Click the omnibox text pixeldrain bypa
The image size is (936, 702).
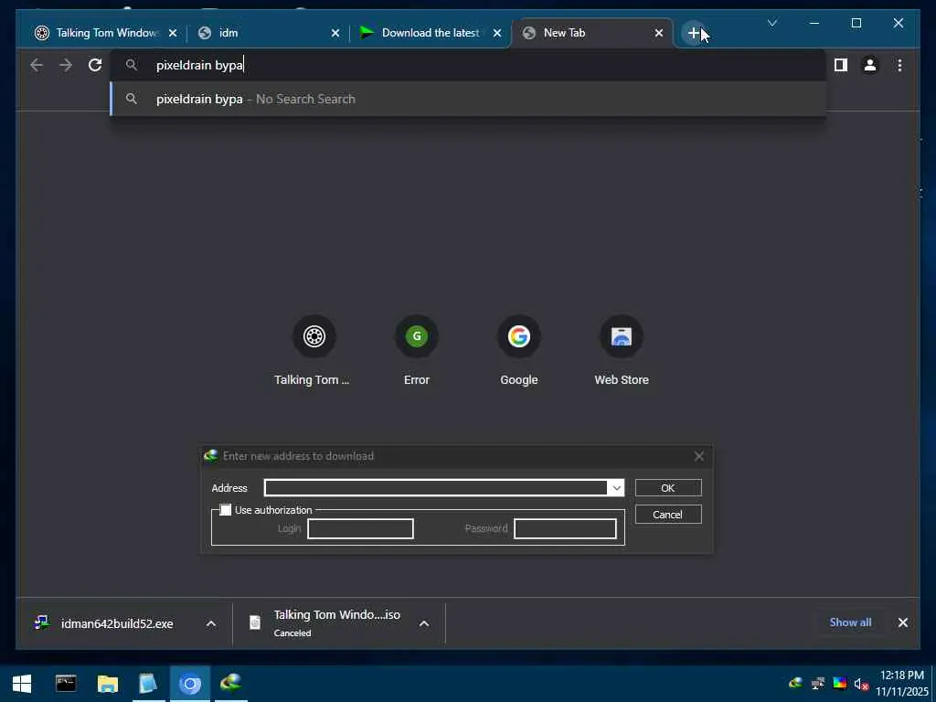point(199,65)
